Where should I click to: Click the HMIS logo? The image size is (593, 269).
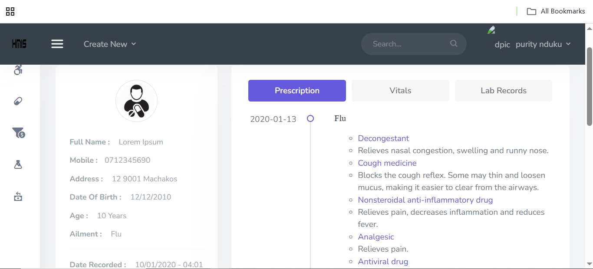pos(19,44)
